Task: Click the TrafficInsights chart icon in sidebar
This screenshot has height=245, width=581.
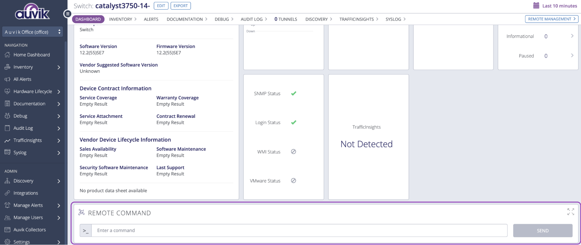Action: 8,140
